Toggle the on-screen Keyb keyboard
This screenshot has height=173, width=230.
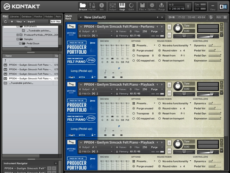(122, 7)
